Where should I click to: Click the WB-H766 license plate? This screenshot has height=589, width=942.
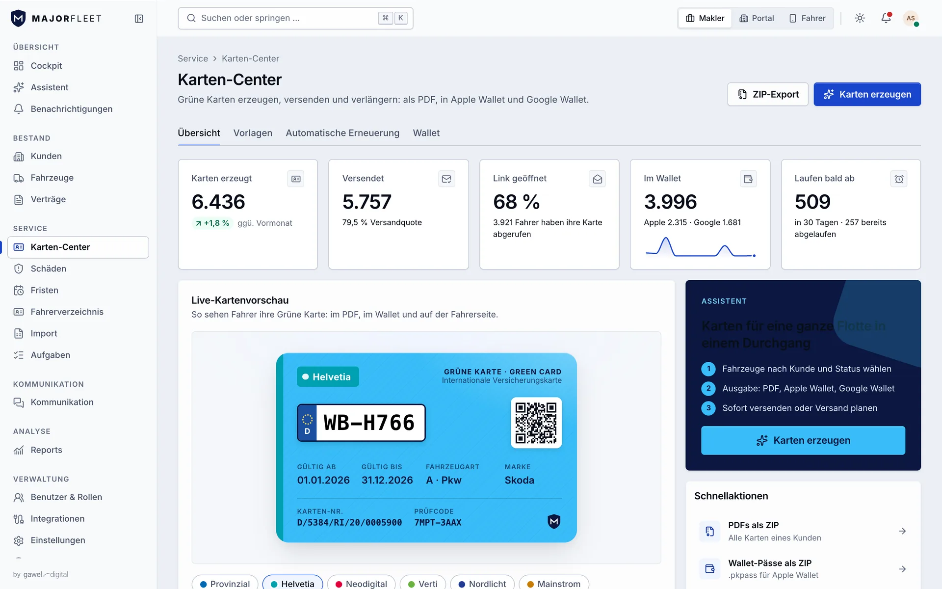coord(361,423)
